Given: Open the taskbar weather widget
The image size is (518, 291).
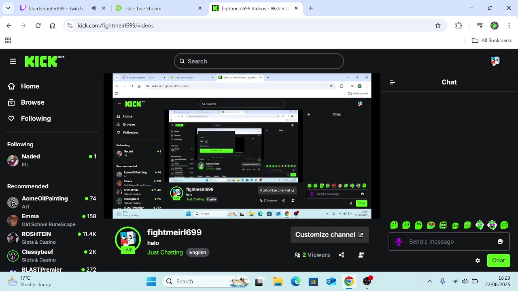Looking at the screenshot, I should [29, 281].
